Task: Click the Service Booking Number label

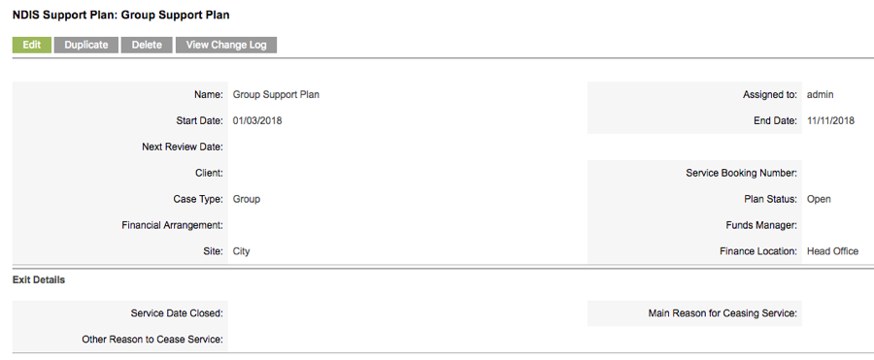Action: 741,174
